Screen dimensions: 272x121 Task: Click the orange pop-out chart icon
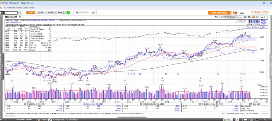click(x=254, y=17)
